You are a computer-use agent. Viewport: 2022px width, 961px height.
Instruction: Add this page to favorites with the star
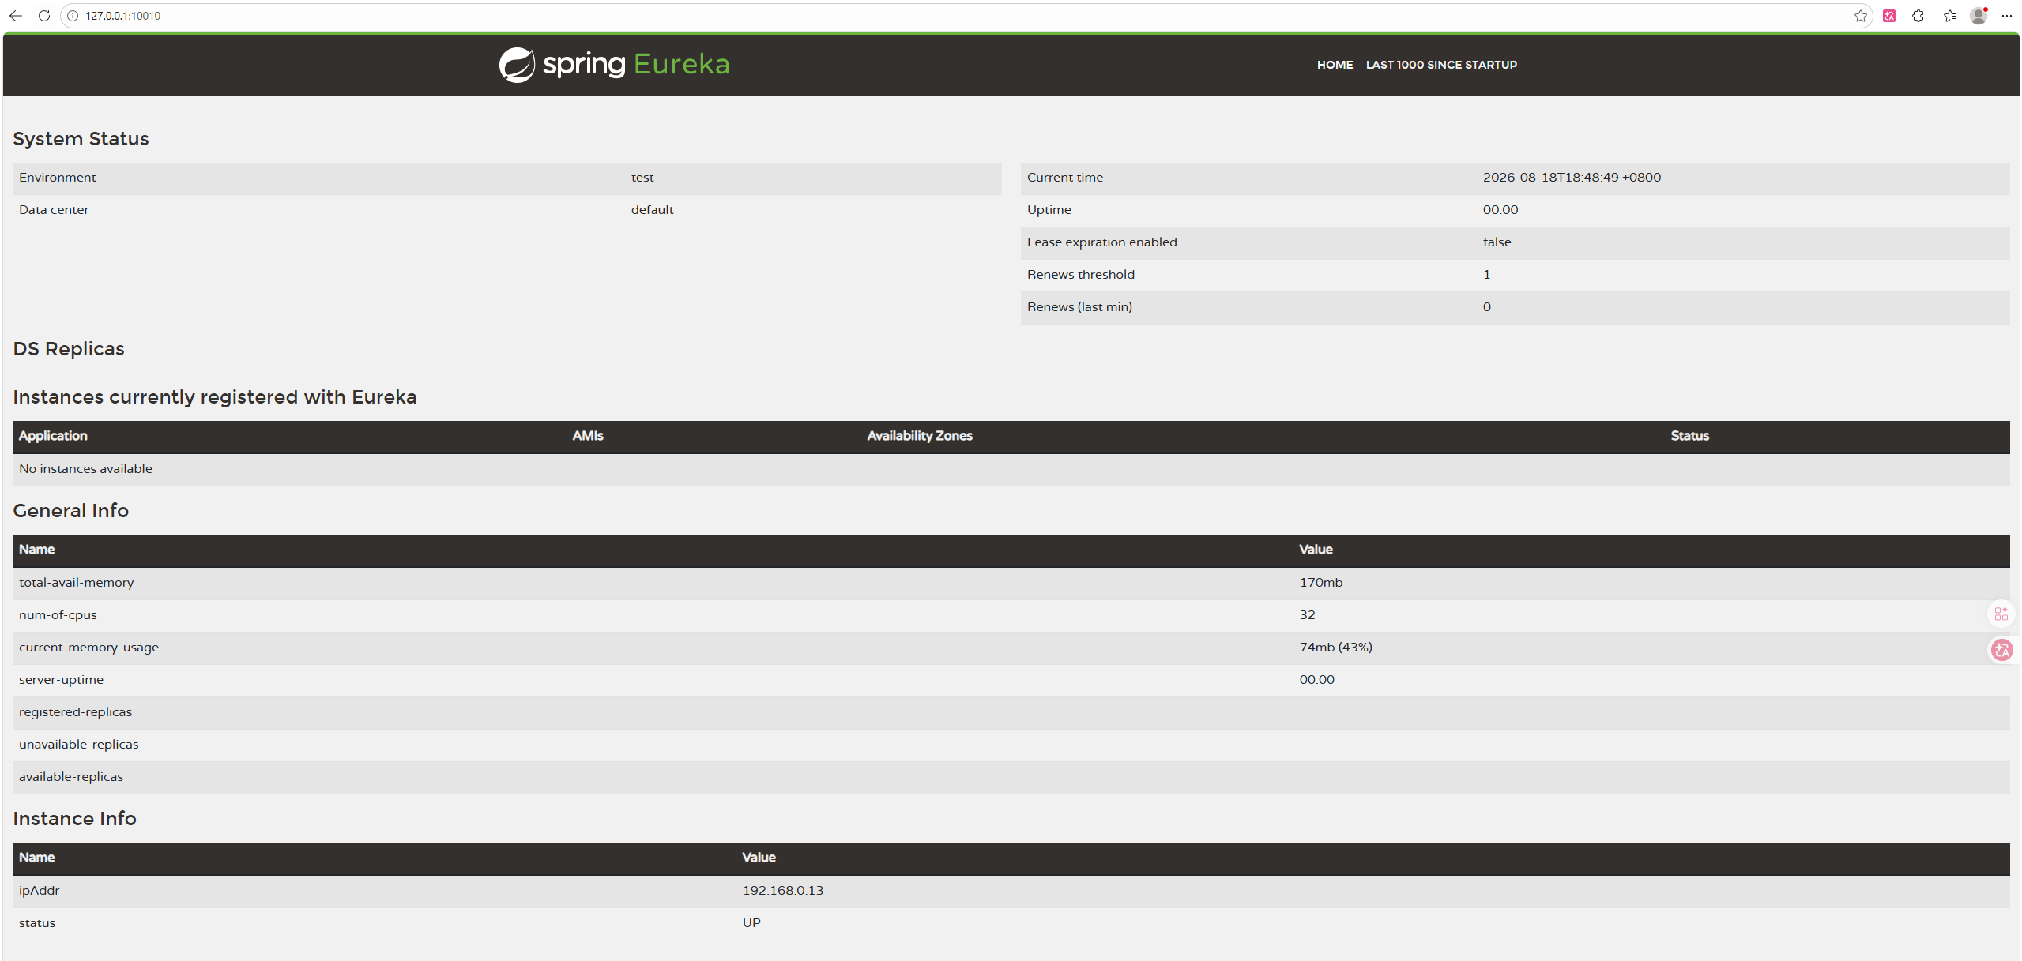click(x=1861, y=16)
